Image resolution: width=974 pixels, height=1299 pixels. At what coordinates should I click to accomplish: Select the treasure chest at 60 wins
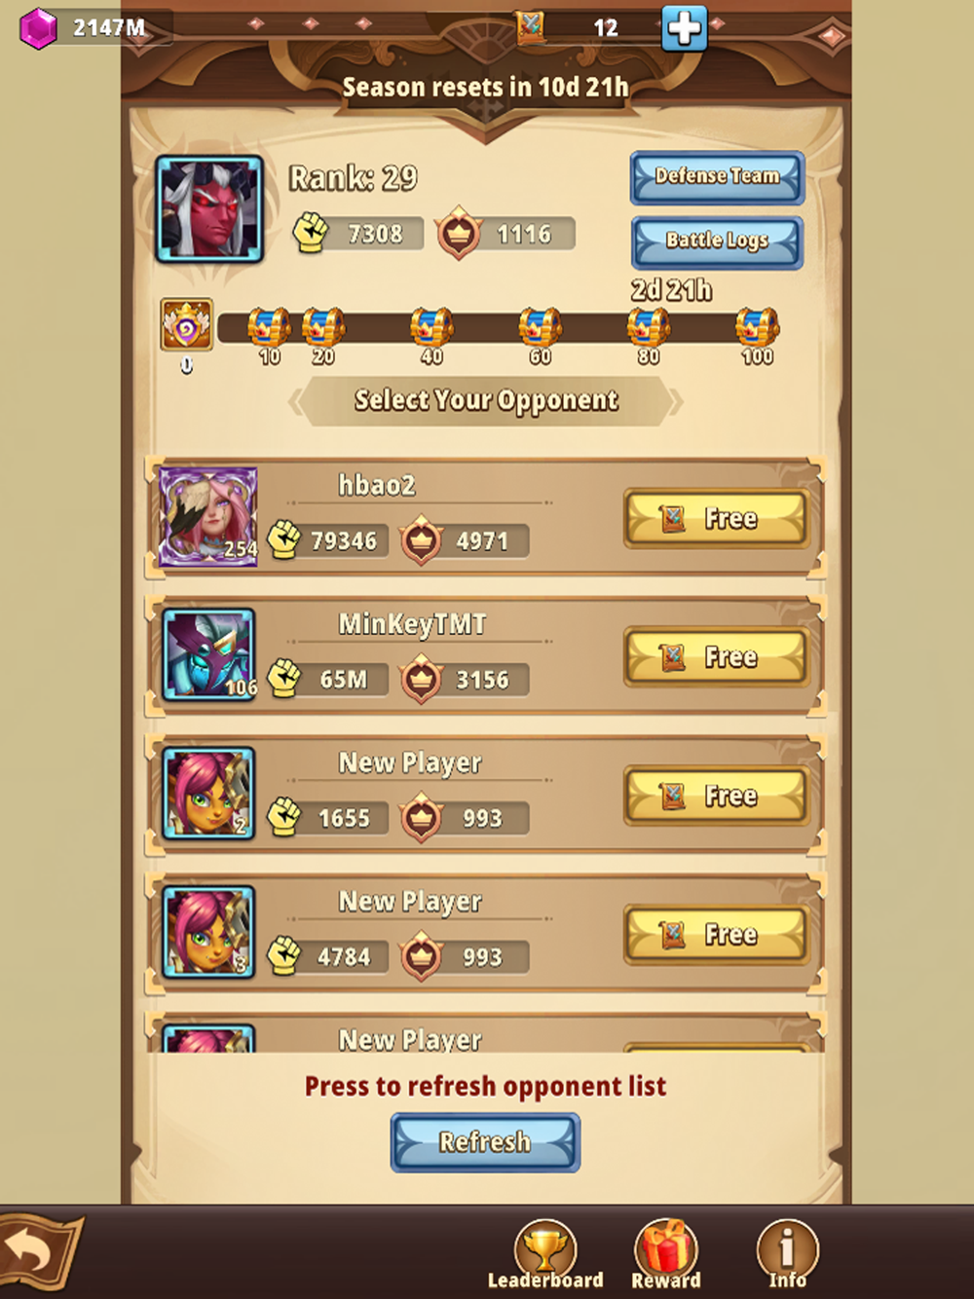click(540, 329)
